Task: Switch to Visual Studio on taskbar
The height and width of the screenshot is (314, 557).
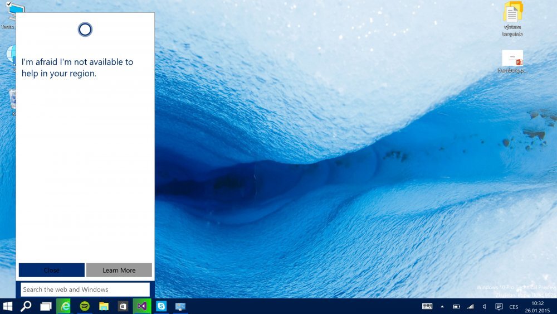Action: [142, 306]
